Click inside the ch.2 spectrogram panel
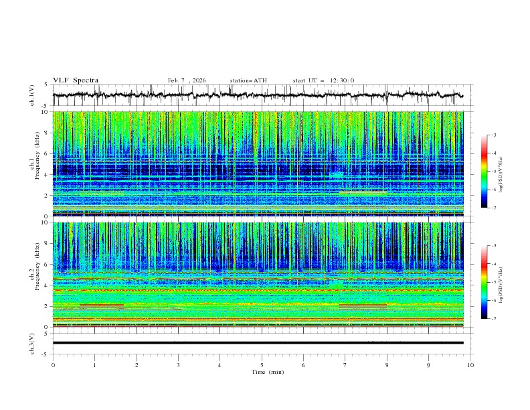This screenshot has width=530, height=410. (x=258, y=275)
